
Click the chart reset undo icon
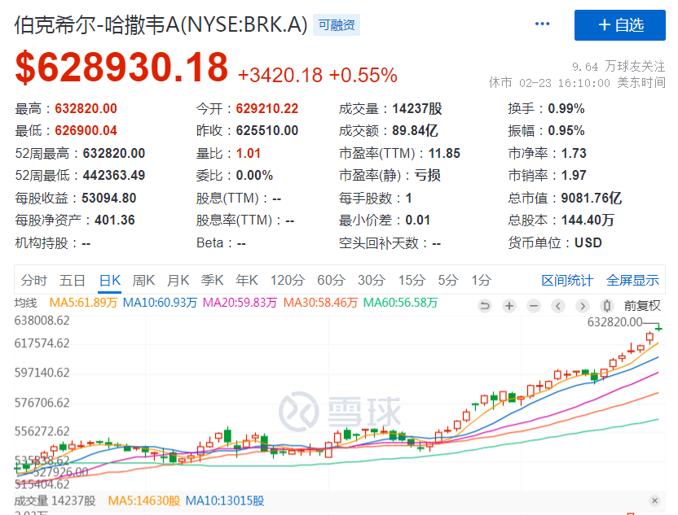(x=485, y=306)
